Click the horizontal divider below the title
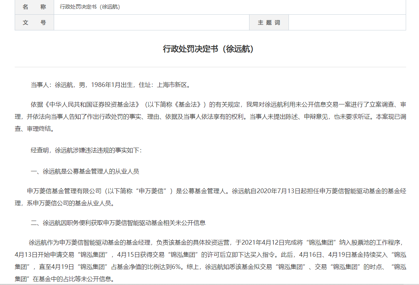This screenshot has width=419, height=285. [210, 67]
